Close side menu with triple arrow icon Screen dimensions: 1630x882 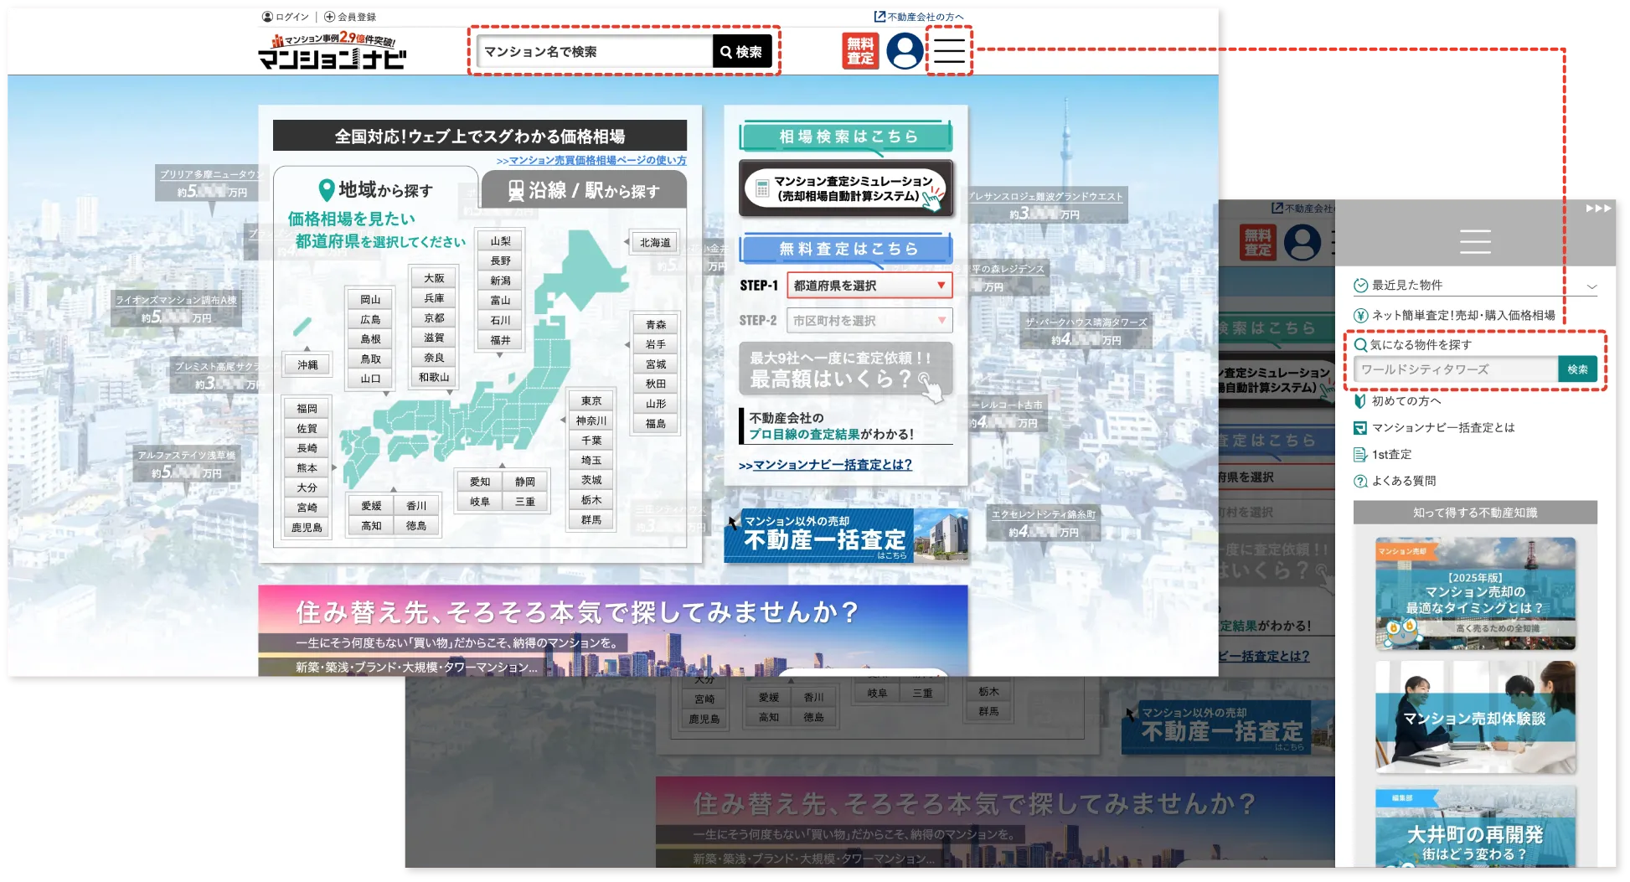click(x=1598, y=209)
